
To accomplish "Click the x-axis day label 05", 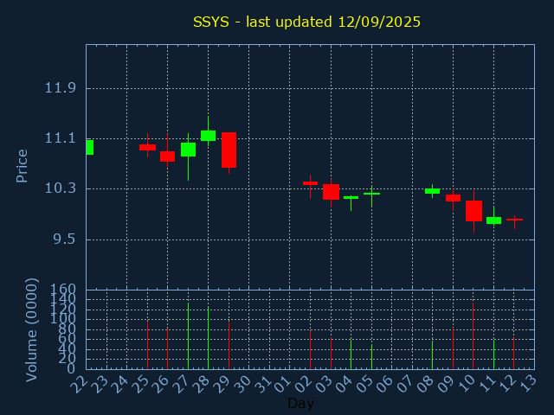I will pyautogui.click(x=365, y=385).
